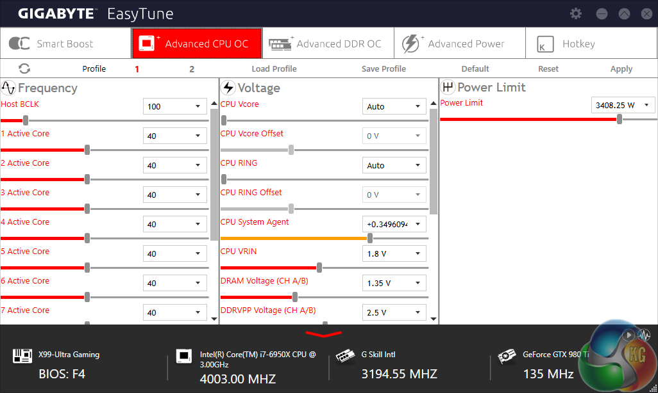Open the 7 Active Core ratio dropdown
Image resolution: width=658 pixels, height=393 pixels.
click(175, 312)
